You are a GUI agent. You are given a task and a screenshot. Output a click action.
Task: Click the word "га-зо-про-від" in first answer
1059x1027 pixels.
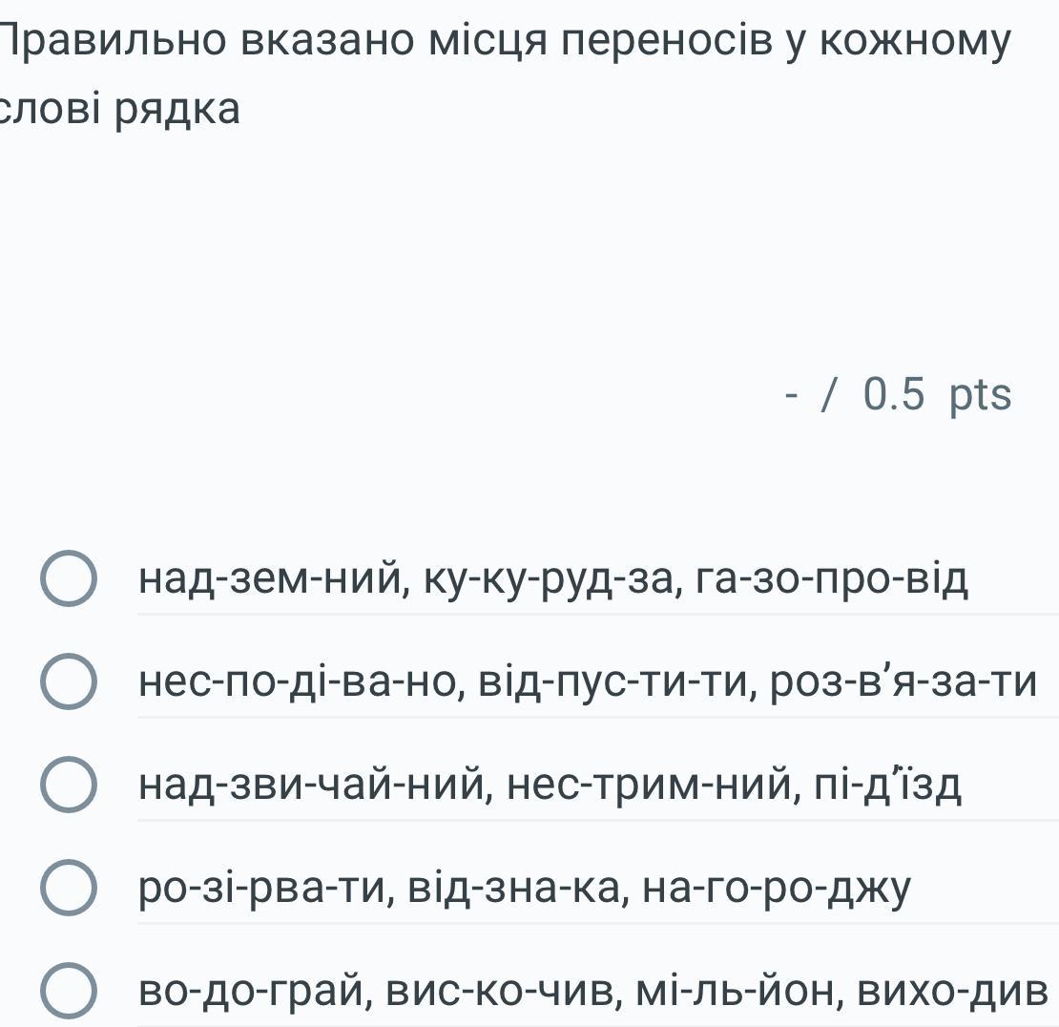(833, 579)
